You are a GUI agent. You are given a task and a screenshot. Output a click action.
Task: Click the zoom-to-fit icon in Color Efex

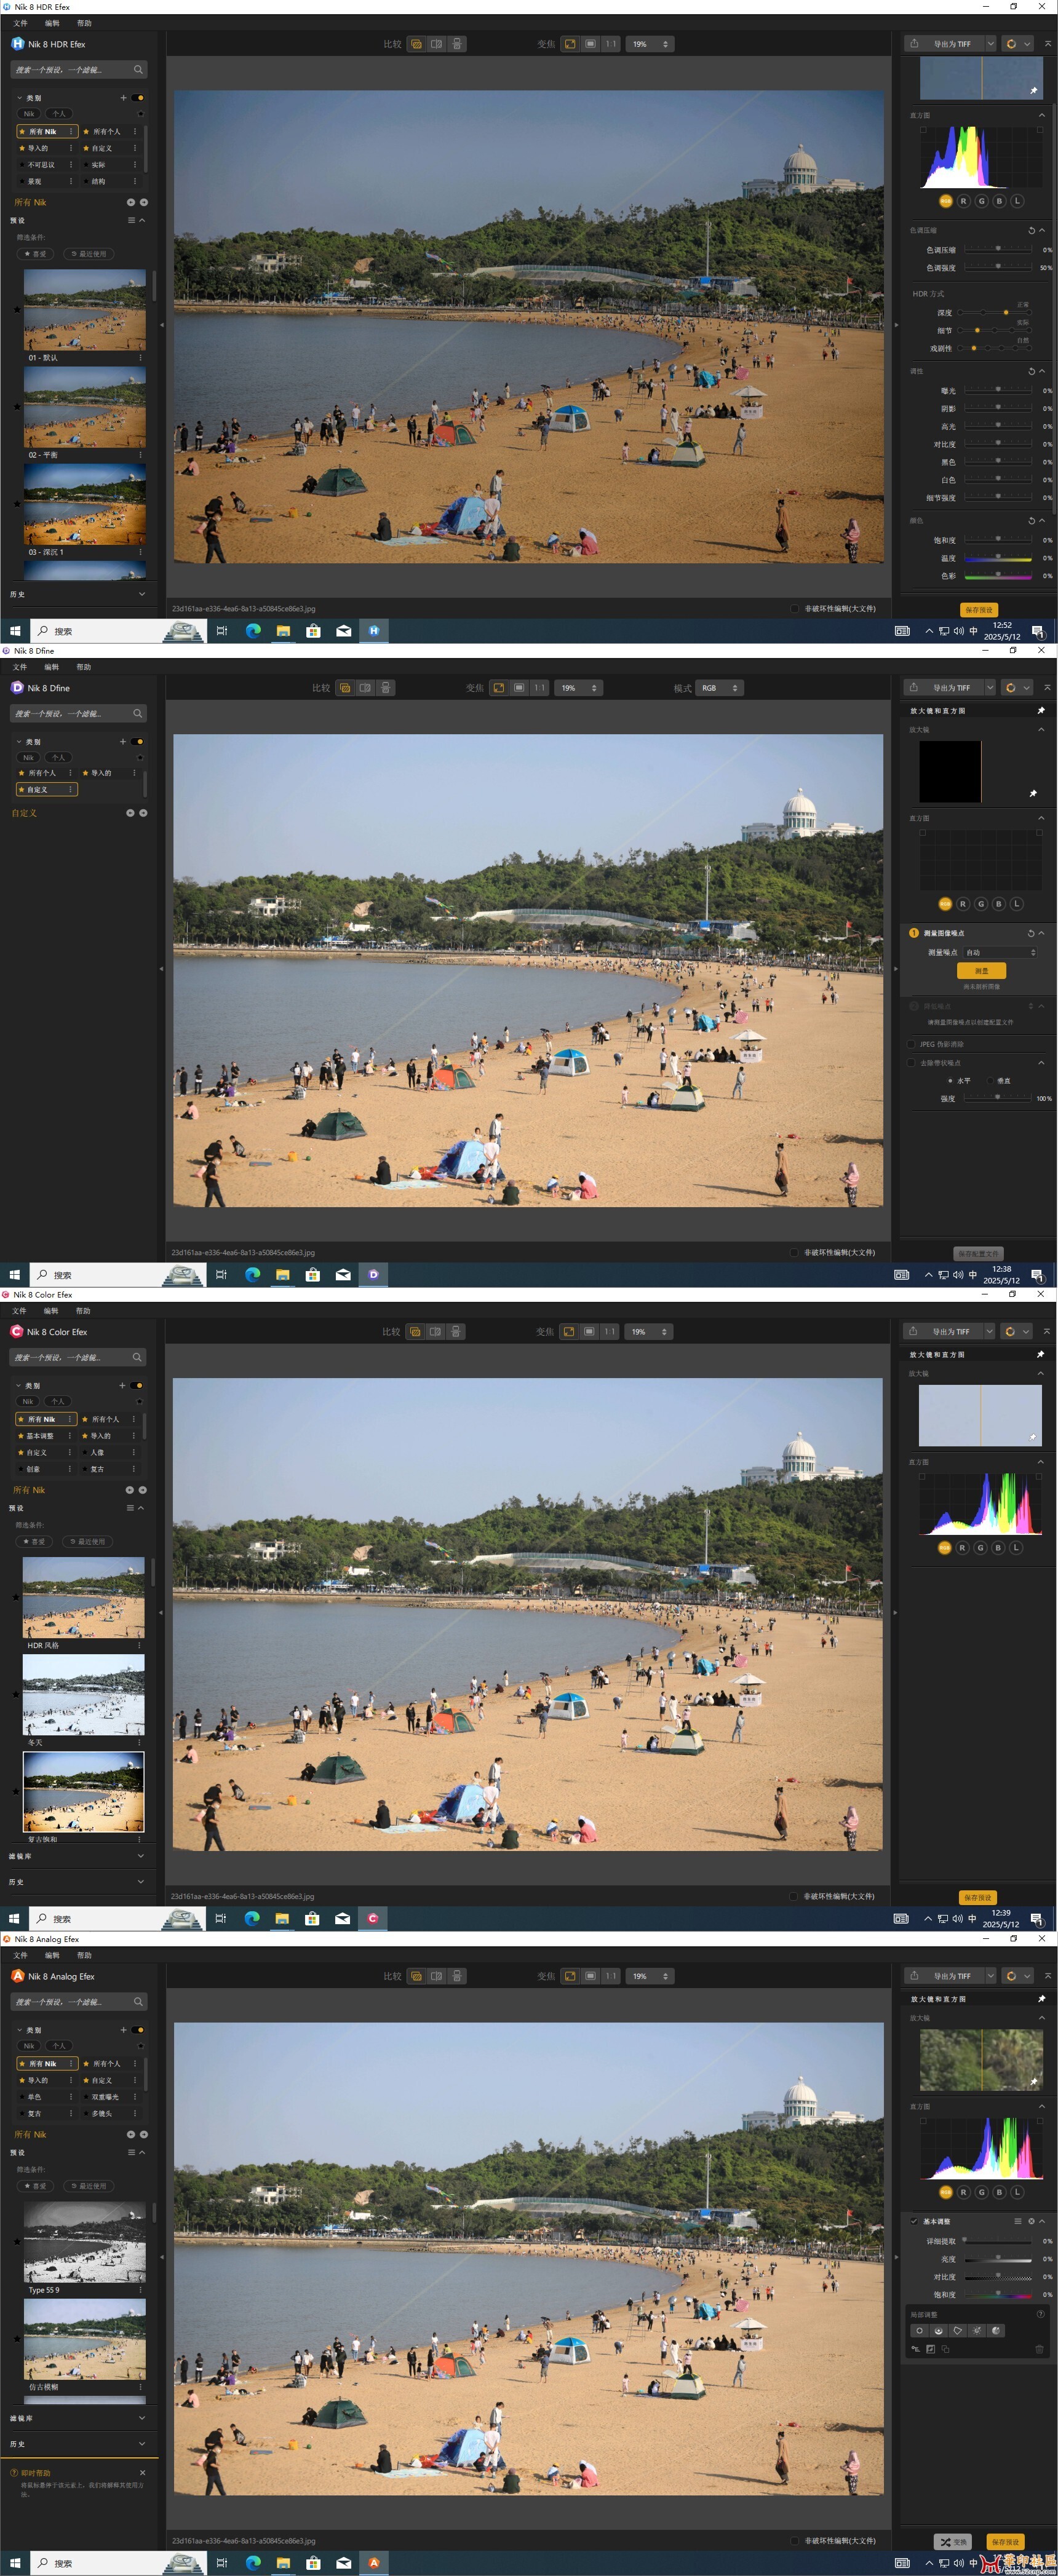[569, 1332]
